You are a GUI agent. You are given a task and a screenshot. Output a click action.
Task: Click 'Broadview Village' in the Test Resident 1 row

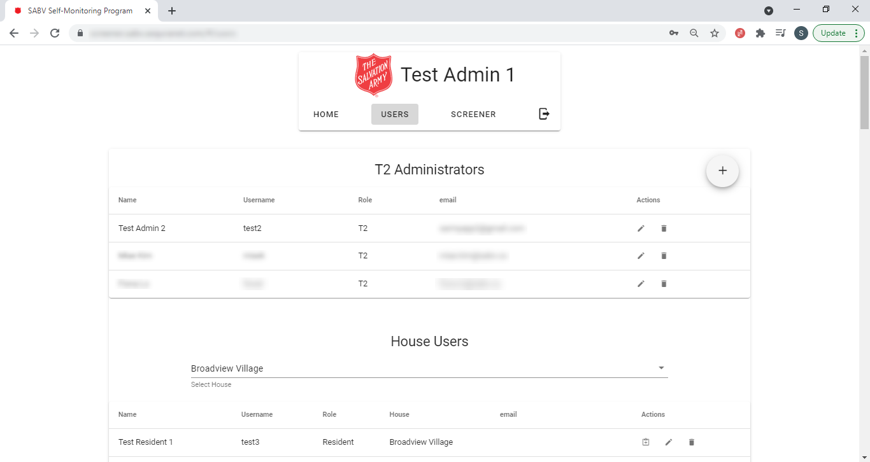[422, 442]
